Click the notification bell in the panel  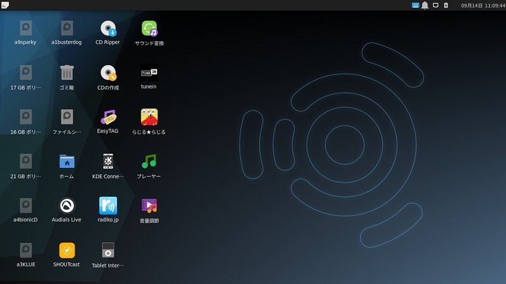pos(425,5)
